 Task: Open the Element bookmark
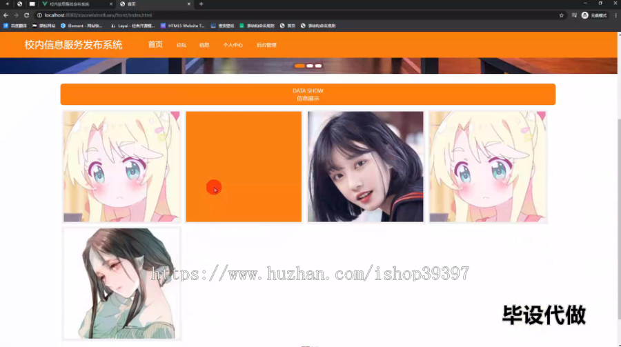pyautogui.click(x=81, y=26)
